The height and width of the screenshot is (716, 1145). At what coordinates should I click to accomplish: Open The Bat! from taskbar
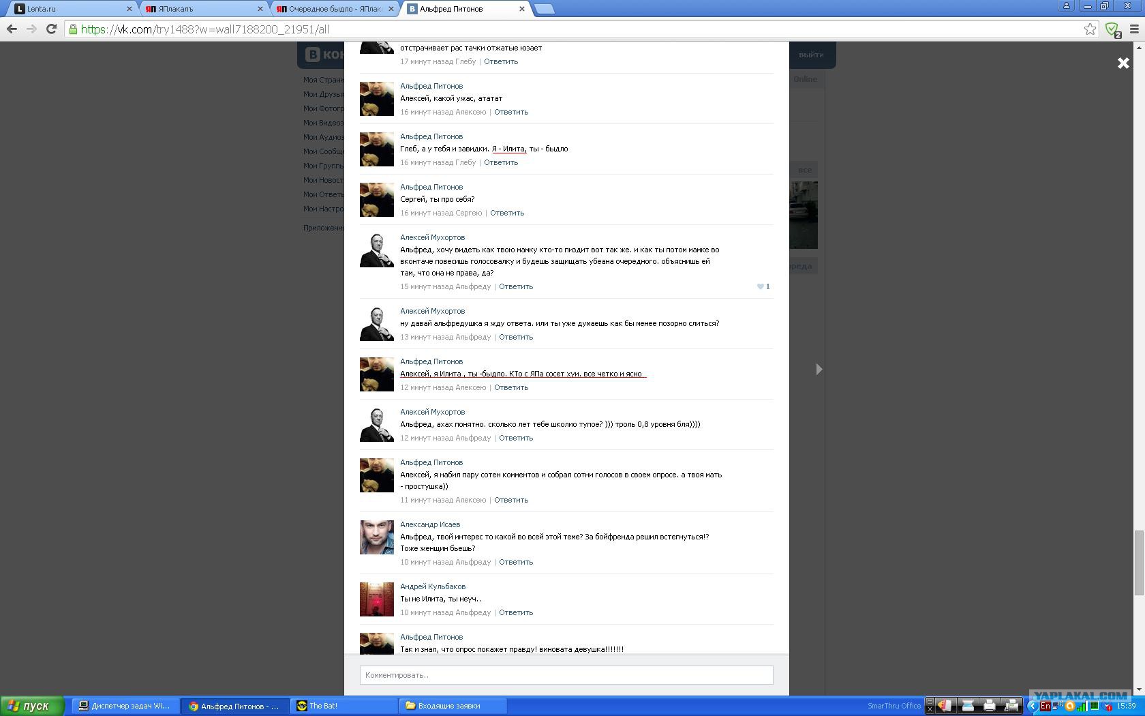click(344, 706)
